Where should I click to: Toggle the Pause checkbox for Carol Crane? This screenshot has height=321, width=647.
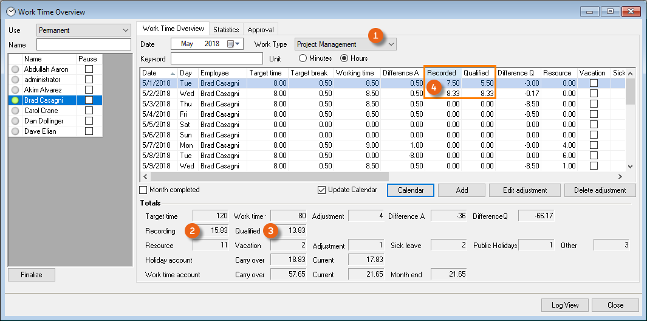[x=89, y=111]
